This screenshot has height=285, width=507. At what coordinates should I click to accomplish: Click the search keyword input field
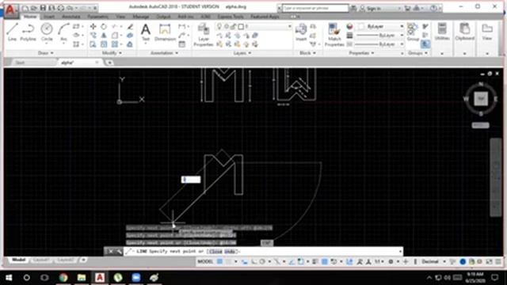[x=315, y=8]
